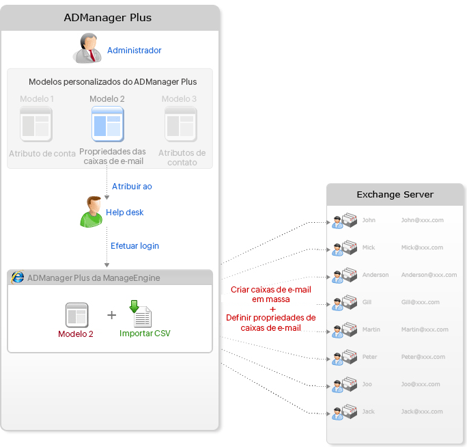
Task: Click the Help desk label
Action: (125, 213)
